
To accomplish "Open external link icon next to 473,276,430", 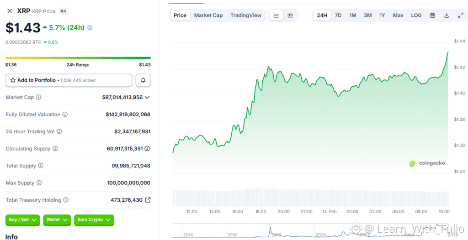I will click(x=148, y=200).
